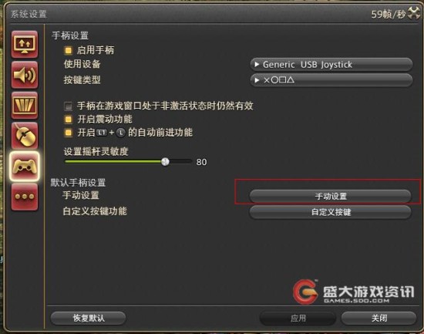Select the gamepad settings controller icon

tap(25, 166)
